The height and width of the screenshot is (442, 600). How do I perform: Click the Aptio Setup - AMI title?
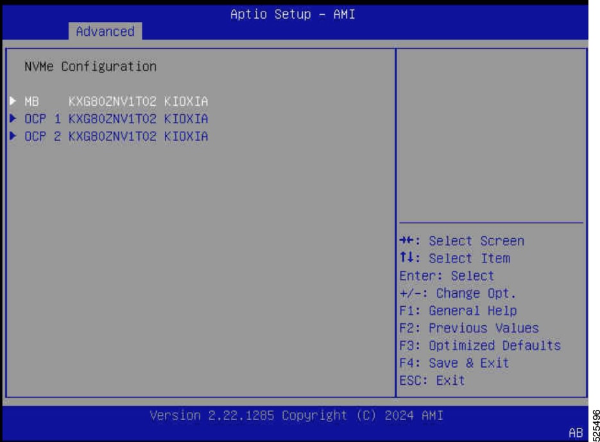tap(293, 14)
